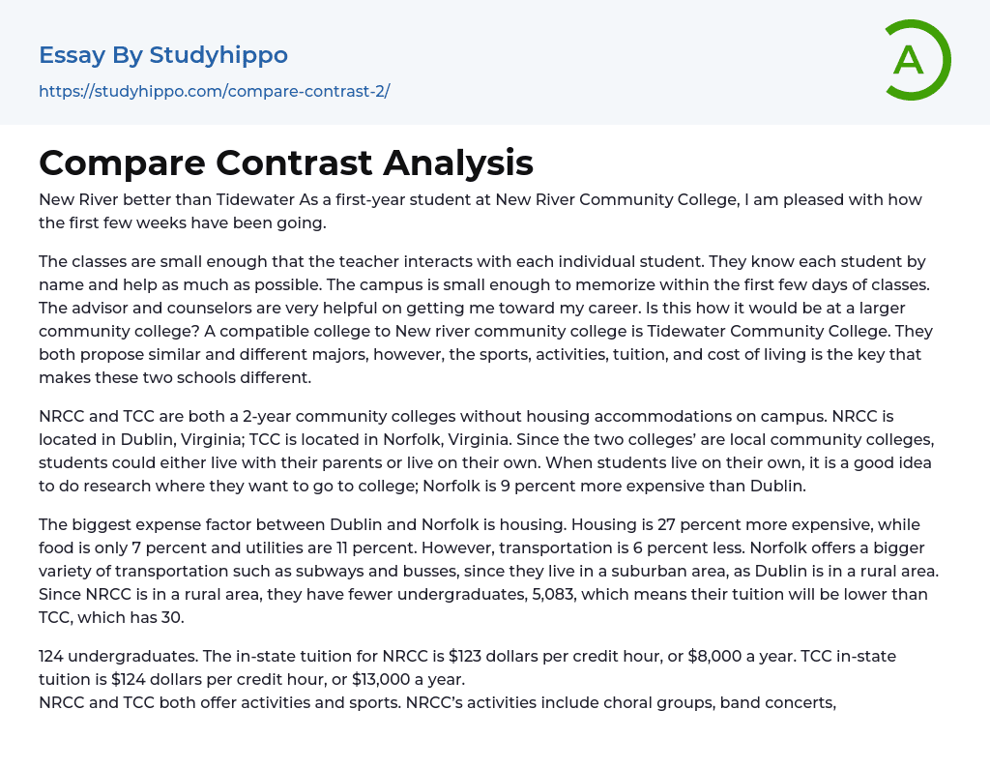Viewport: 990px width, 769px height.
Task: Open the studyhippo.com compare-contrast-2 link
Action: pyautogui.click(x=214, y=91)
